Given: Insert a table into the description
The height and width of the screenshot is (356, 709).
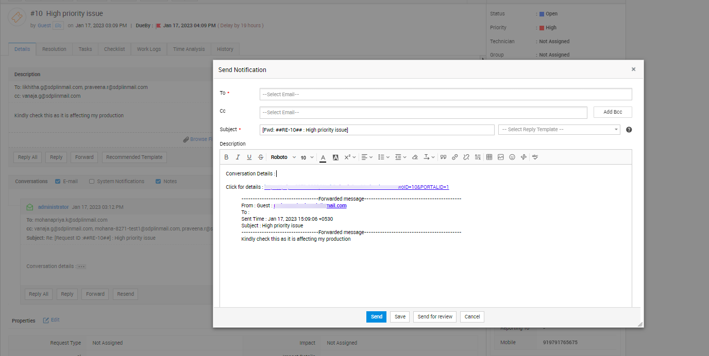Looking at the screenshot, I should pos(489,157).
